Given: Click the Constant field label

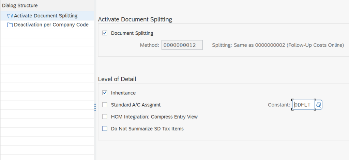Looking at the screenshot, I should [279, 105].
